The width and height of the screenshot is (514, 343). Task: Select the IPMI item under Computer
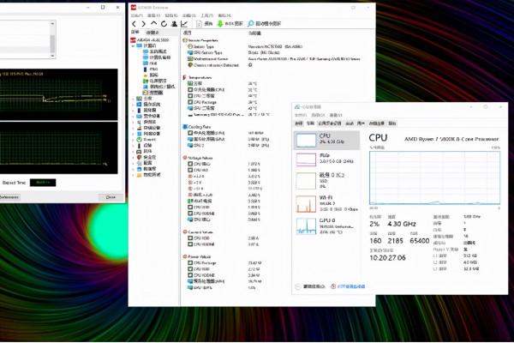(x=151, y=69)
